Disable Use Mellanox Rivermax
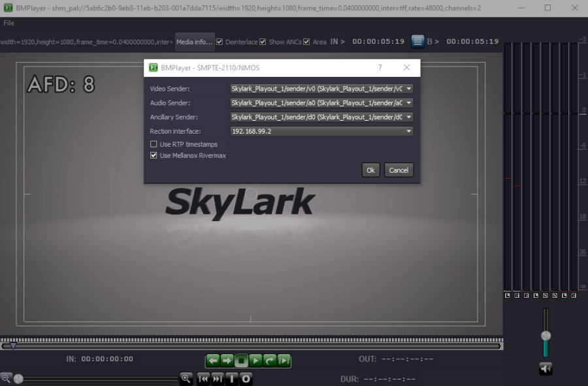The height and width of the screenshot is (386, 588). point(154,155)
